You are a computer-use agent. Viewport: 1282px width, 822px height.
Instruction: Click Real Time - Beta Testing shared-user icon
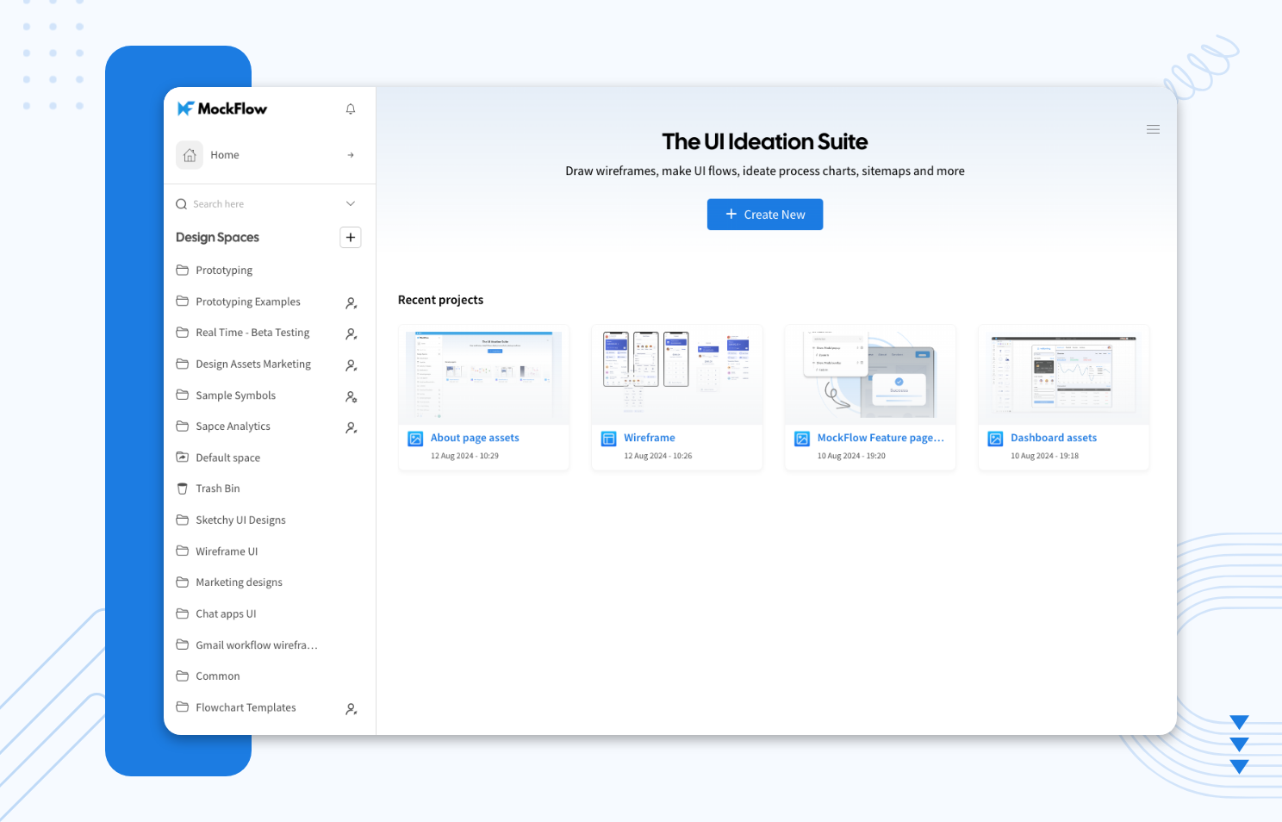[x=352, y=333]
